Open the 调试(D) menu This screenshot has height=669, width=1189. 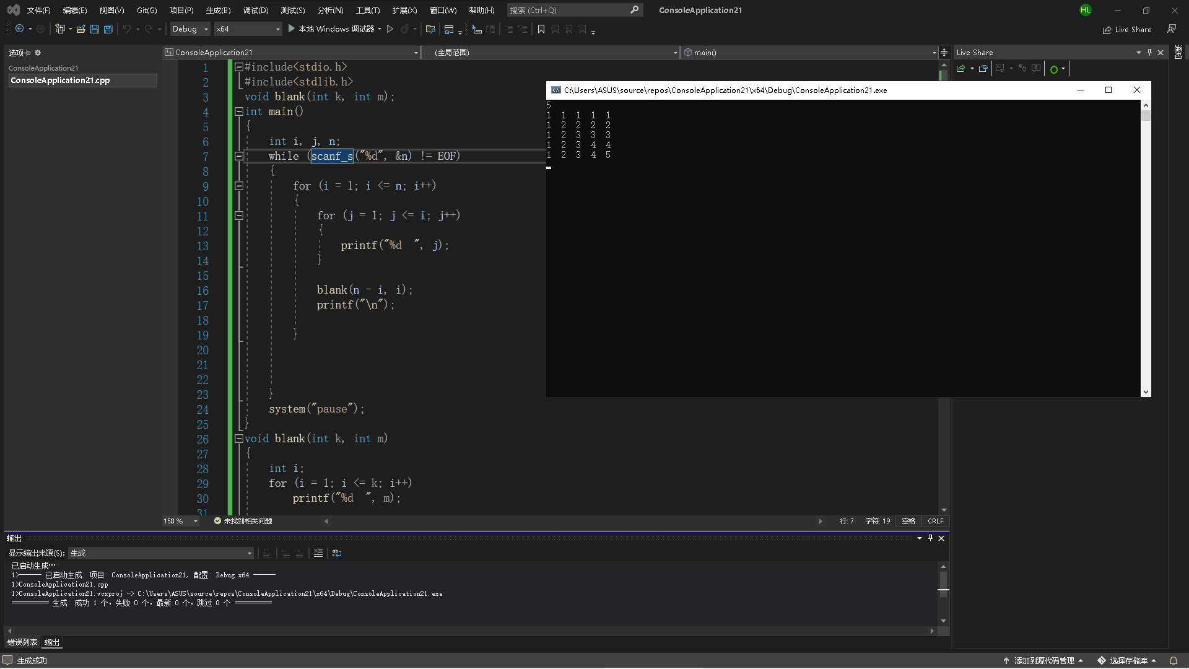click(x=255, y=10)
